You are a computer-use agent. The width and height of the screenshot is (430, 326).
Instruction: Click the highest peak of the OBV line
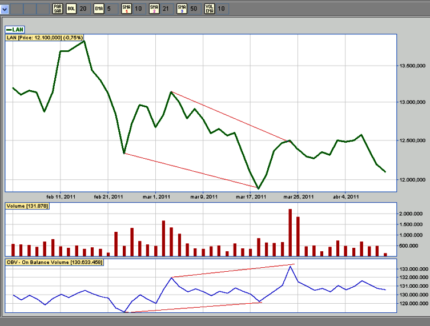[290, 267]
